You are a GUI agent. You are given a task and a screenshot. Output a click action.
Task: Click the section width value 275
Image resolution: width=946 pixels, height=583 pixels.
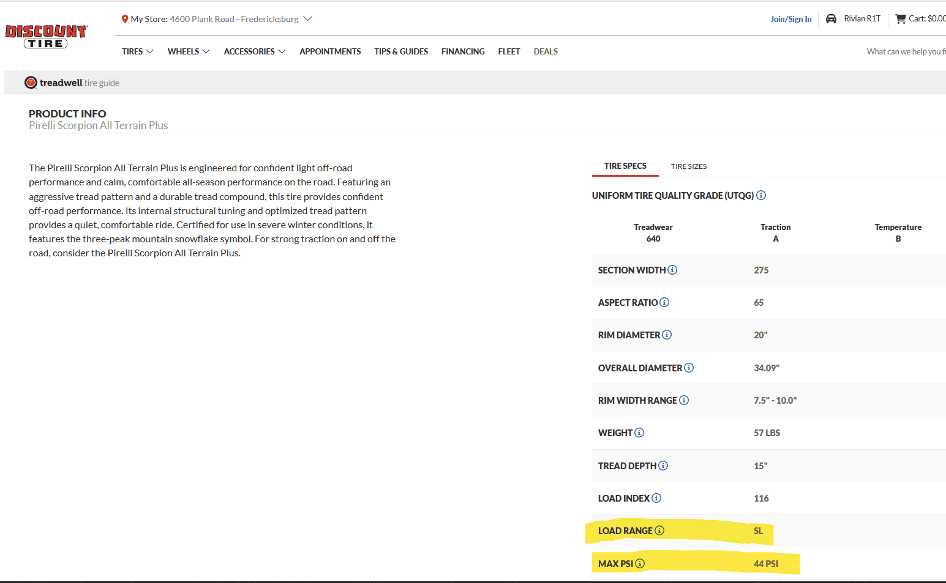tap(761, 270)
